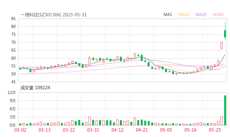Toggle the MA5 legend entry
The height and width of the screenshot is (137, 230).
tap(168, 15)
